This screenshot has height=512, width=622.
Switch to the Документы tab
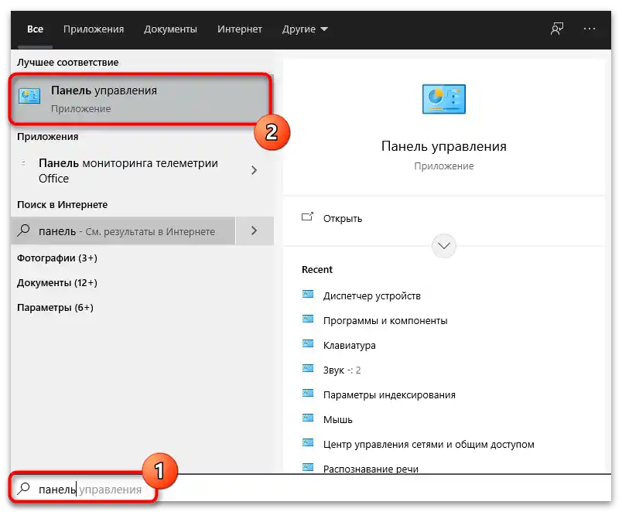click(x=170, y=29)
